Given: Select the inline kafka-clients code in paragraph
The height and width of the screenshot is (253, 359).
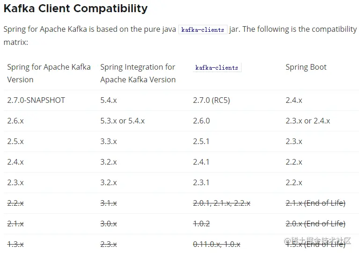Looking at the screenshot, I should point(203,29).
